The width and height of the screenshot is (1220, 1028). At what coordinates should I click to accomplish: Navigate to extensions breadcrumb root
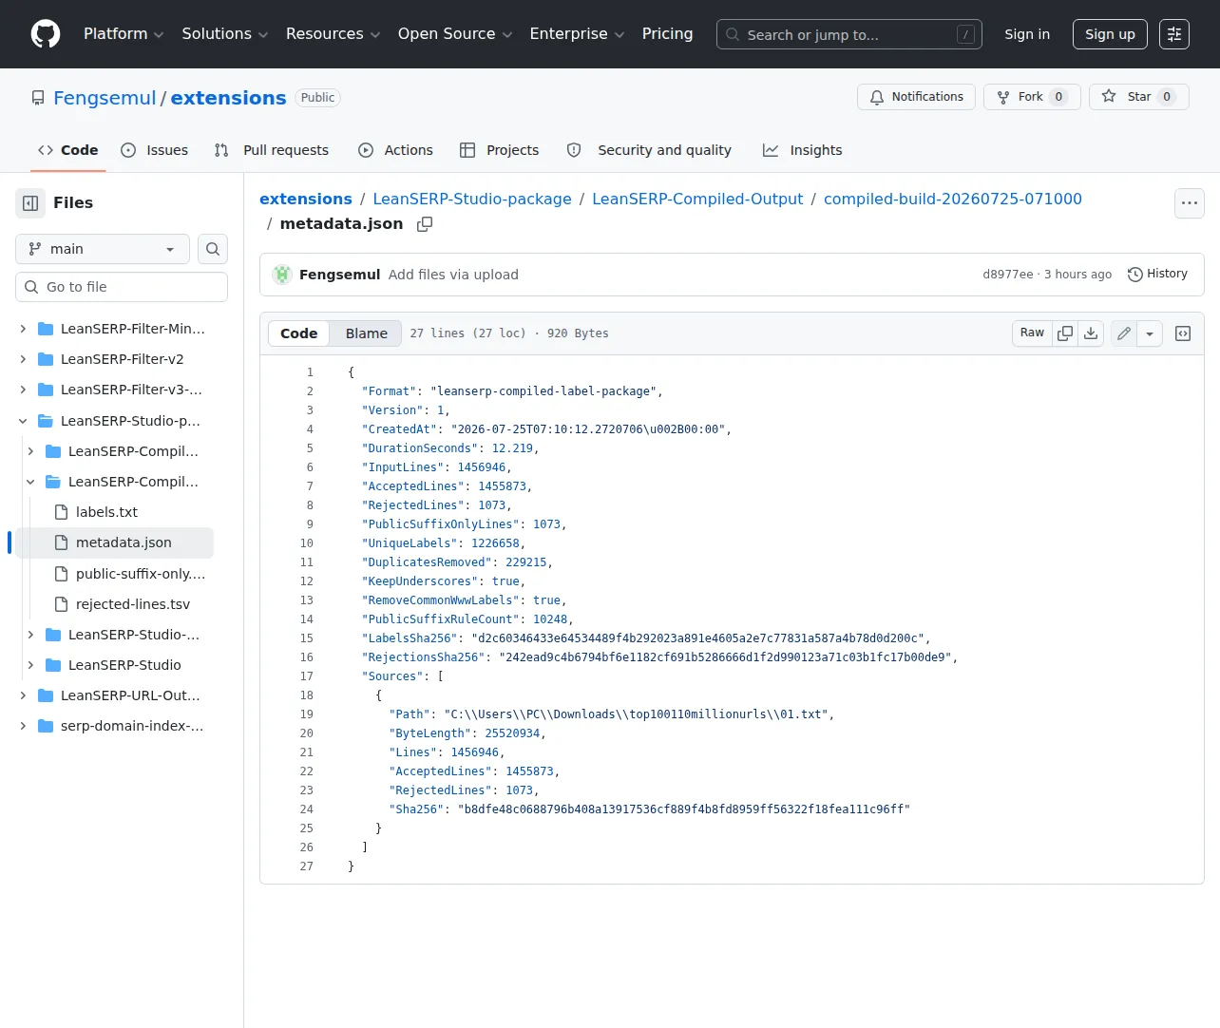point(306,199)
